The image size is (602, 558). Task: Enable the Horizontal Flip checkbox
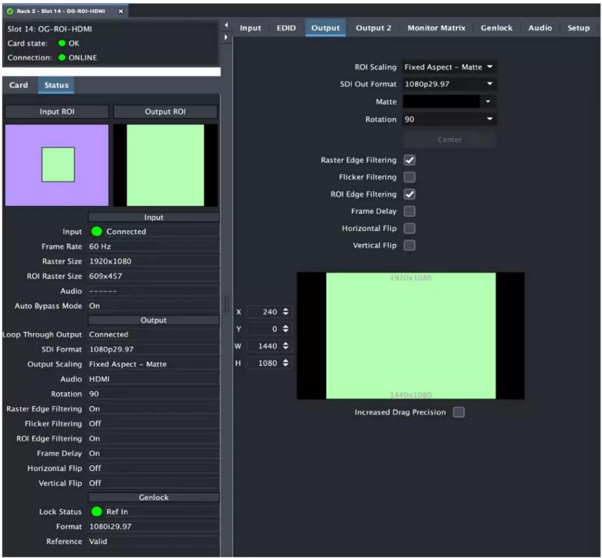[409, 228]
